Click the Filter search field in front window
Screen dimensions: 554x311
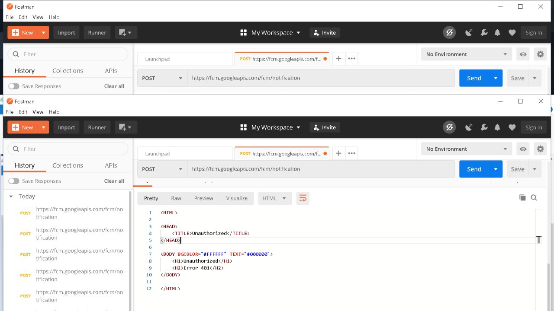coord(68,149)
